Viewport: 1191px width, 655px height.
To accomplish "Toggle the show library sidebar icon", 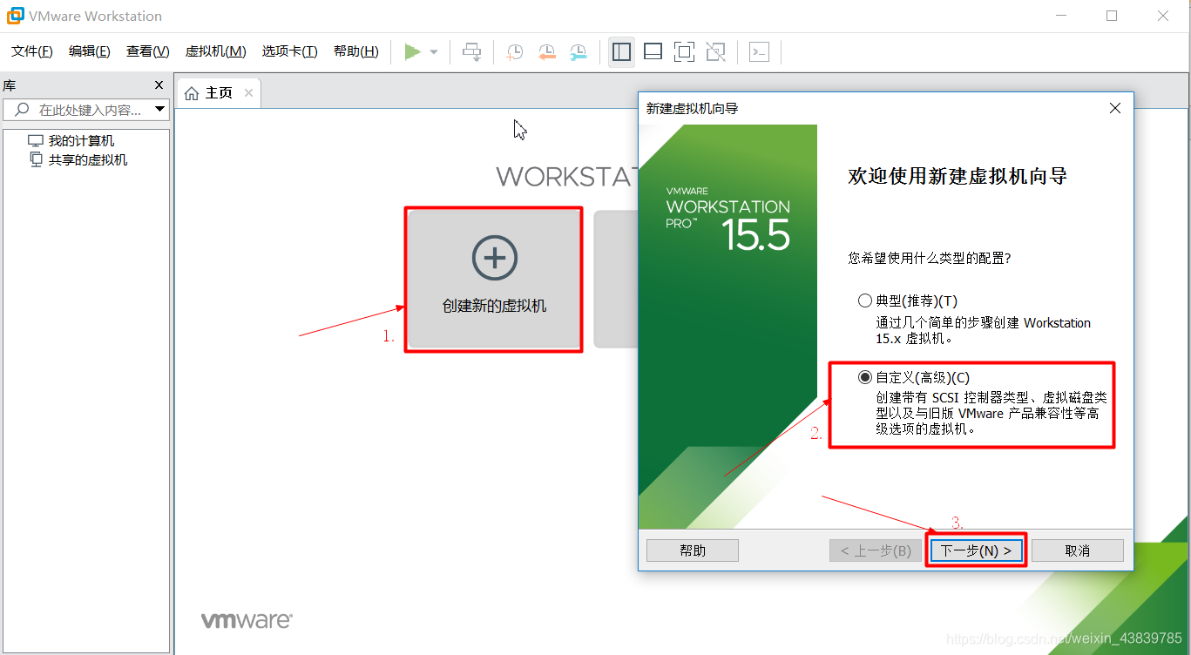I will tap(621, 52).
